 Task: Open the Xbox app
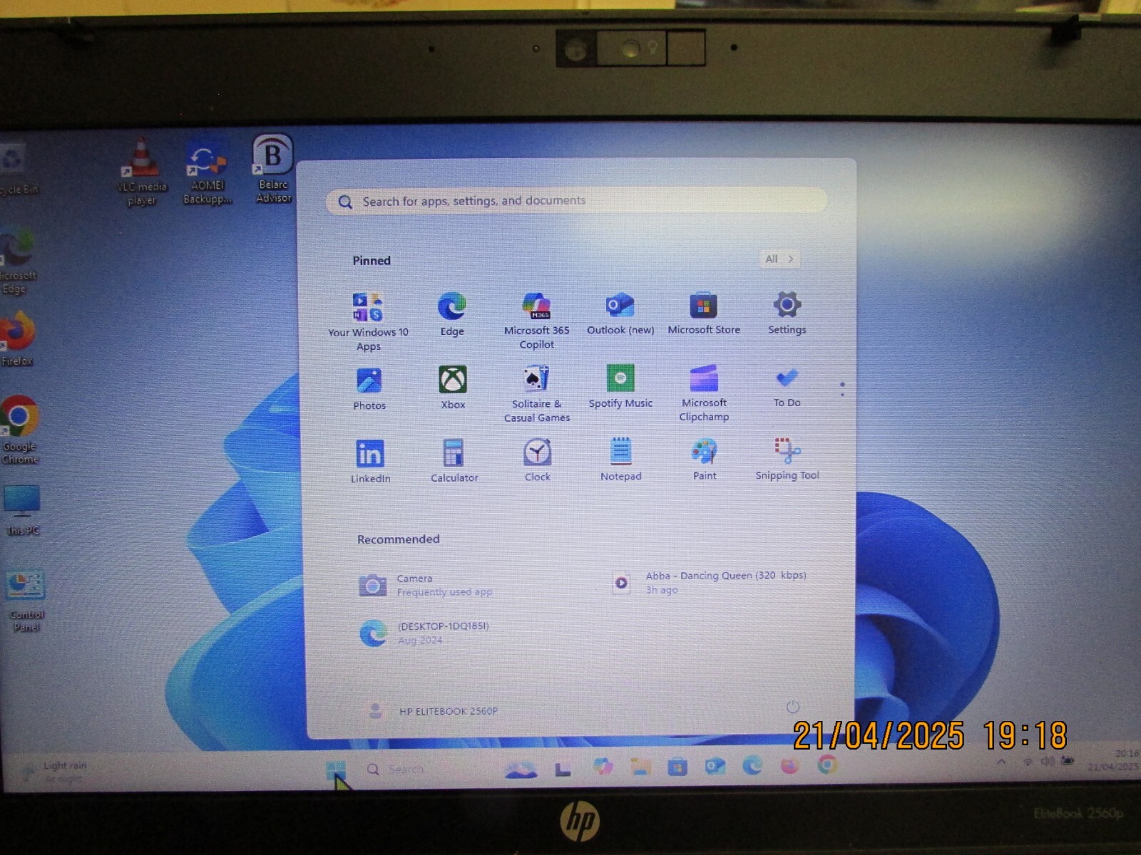[453, 388]
